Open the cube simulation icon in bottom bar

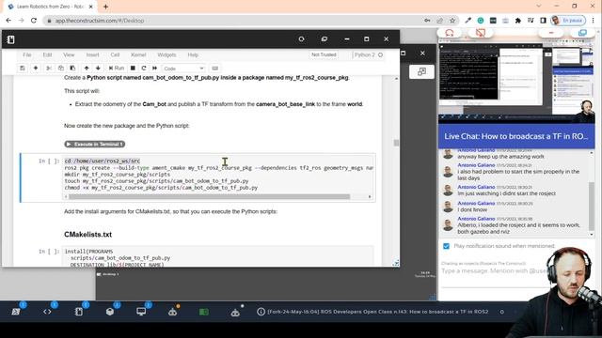pos(110,312)
